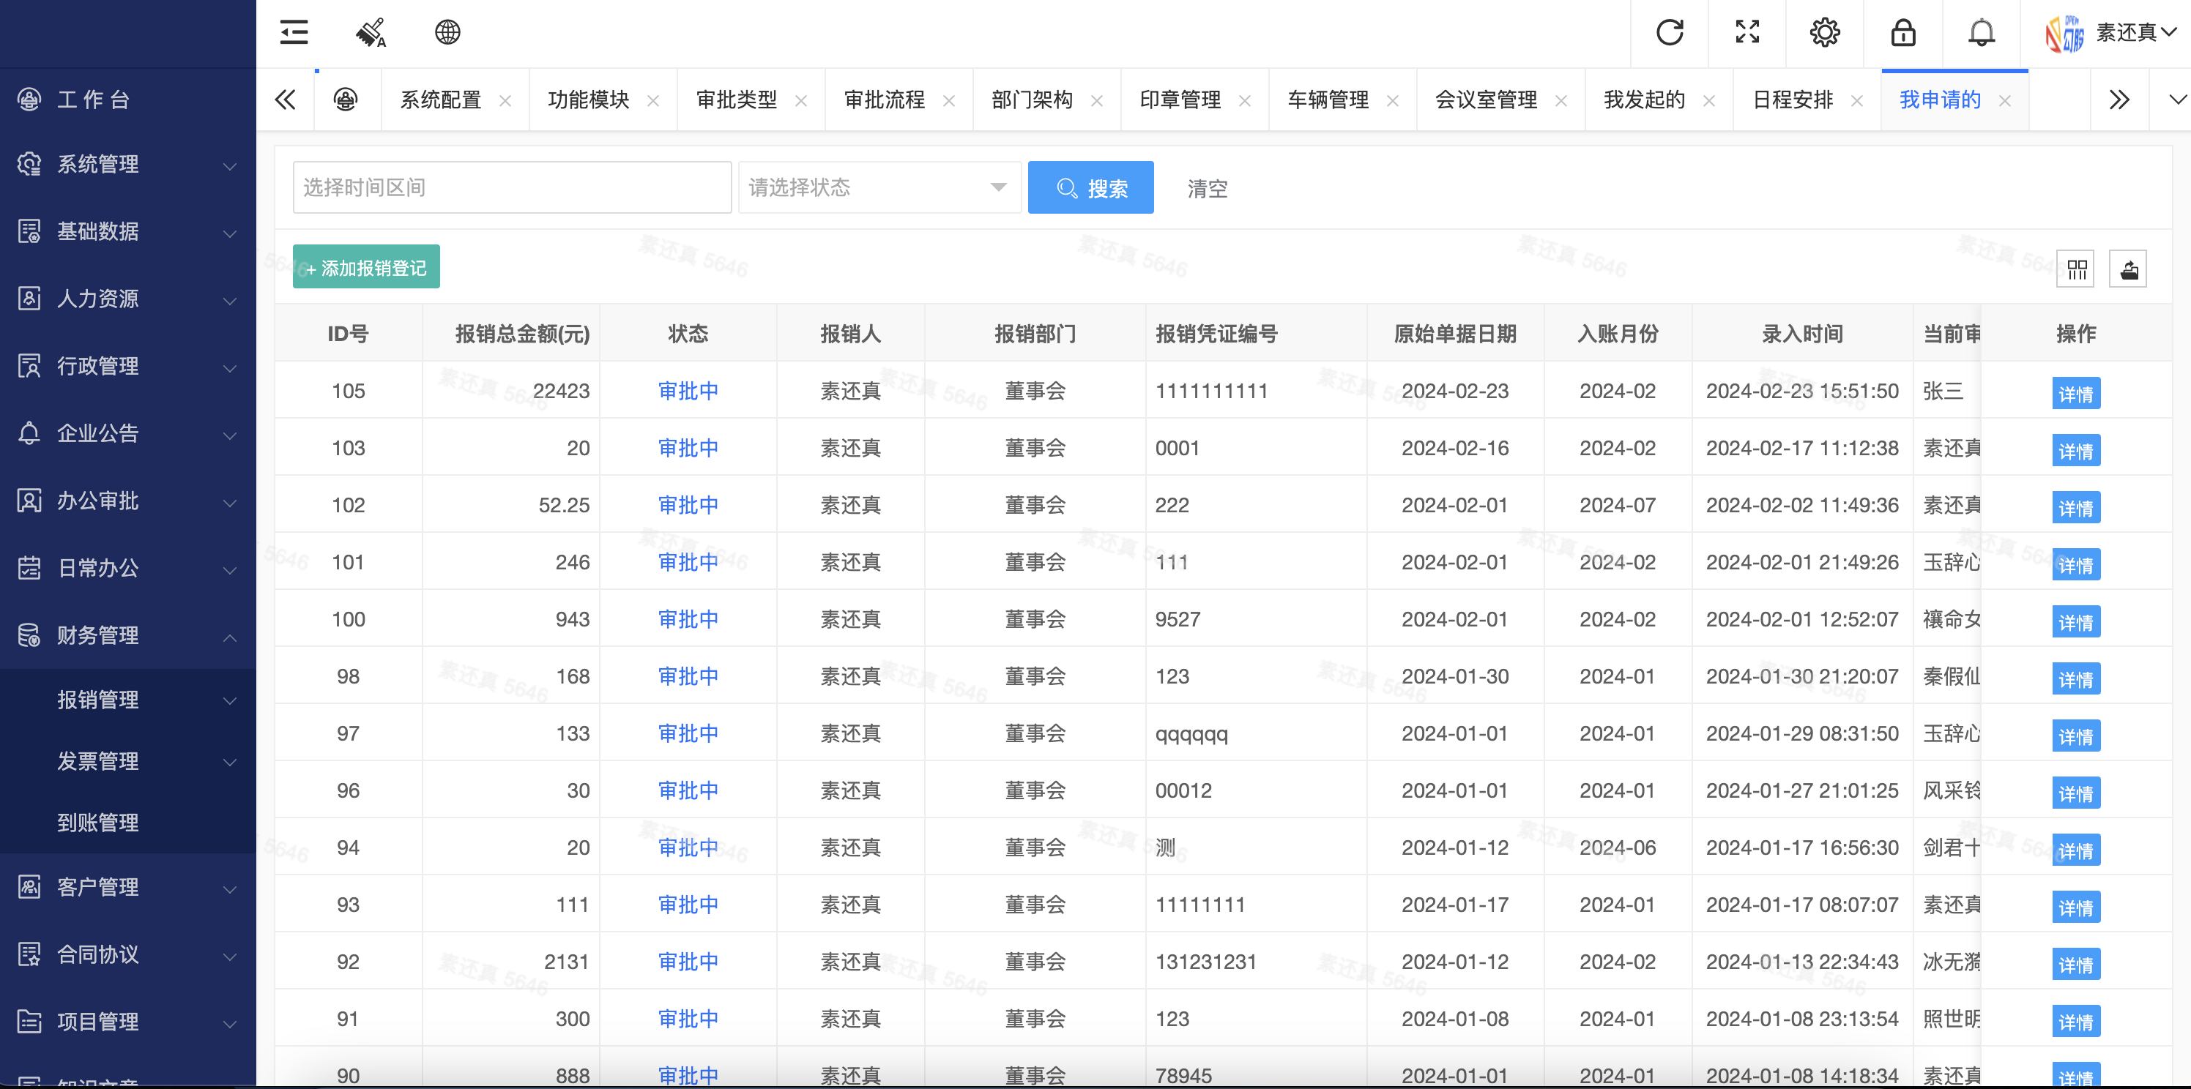The width and height of the screenshot is (2191, 1089).
Task: Close the 我申请的 tab
Action: pos(2005,100)
